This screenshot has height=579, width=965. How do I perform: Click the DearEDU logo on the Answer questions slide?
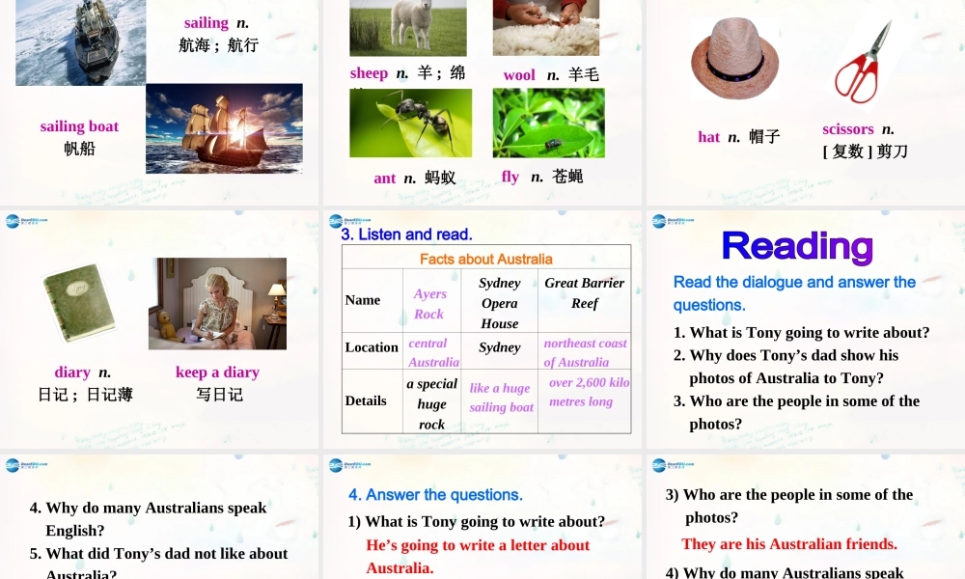click(x=338, y=464)
